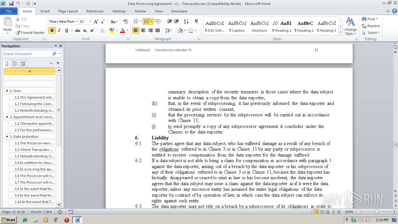Click the Copy command

(x=22, y=26)
